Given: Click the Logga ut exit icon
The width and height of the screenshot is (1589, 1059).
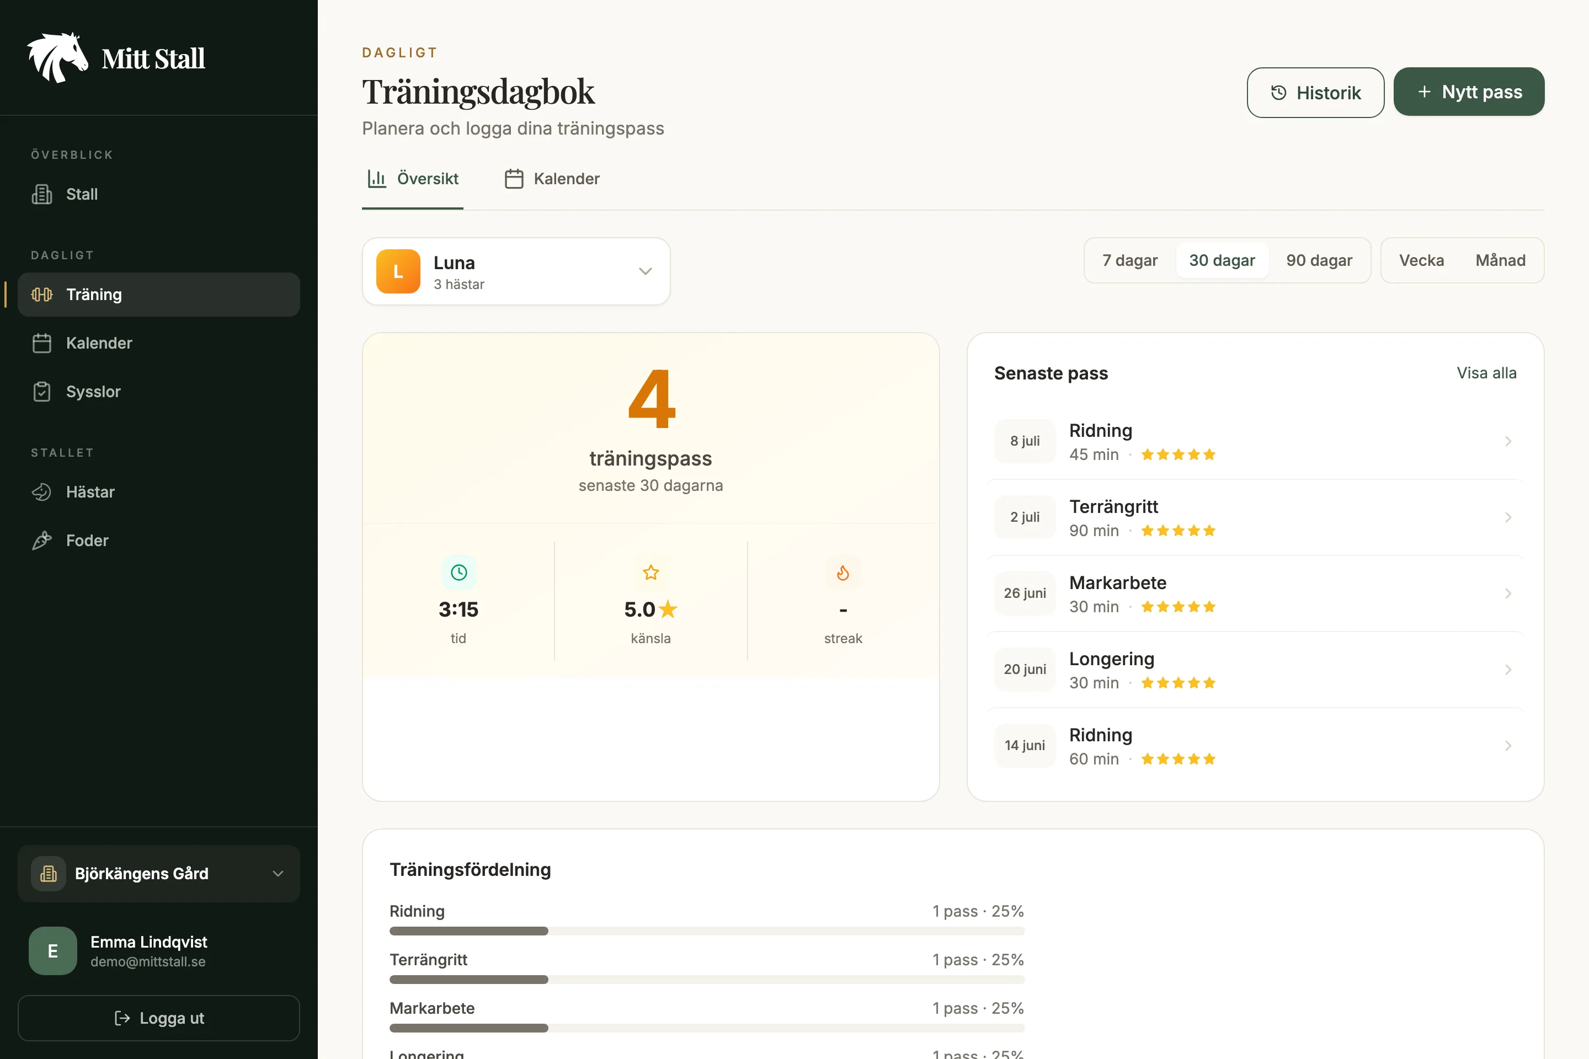Looking at the screenshot, I should pos(122,1019).
